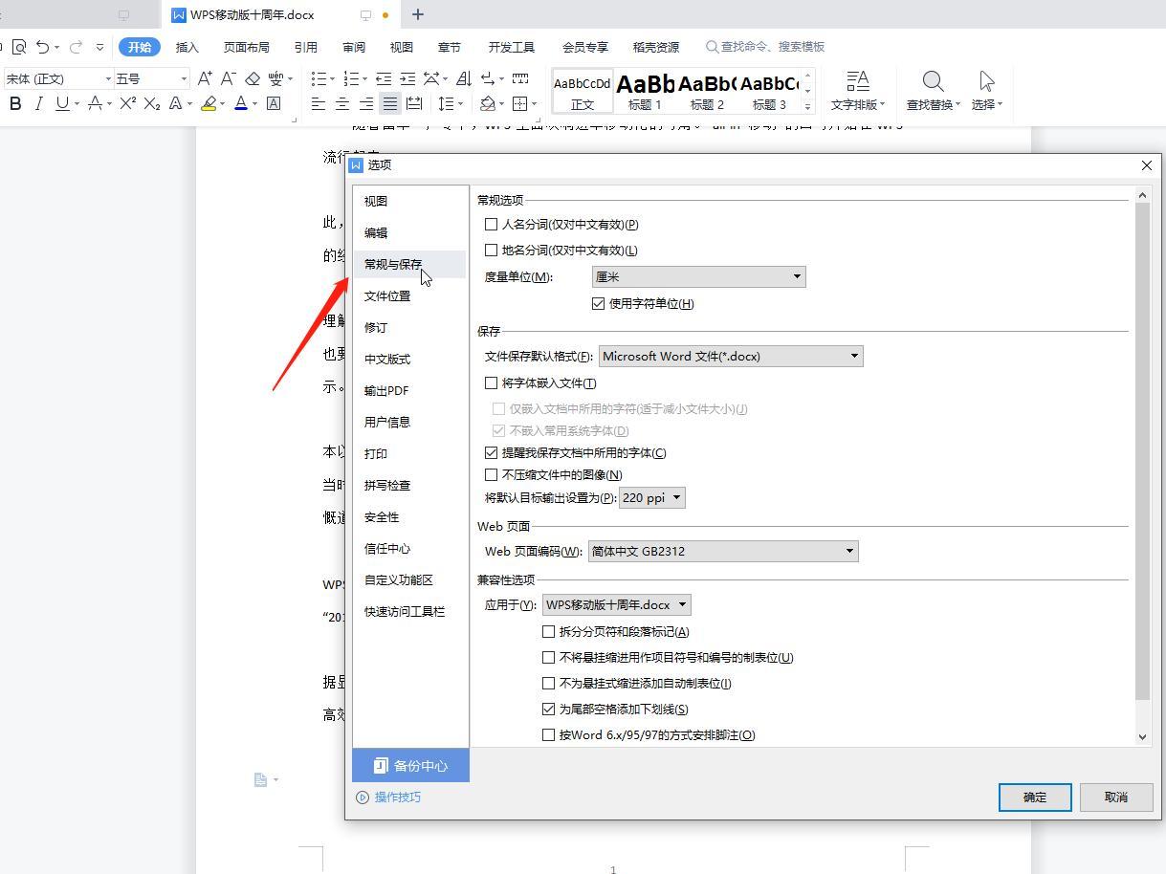Click the Select cursor tool

tap(987, 91)
